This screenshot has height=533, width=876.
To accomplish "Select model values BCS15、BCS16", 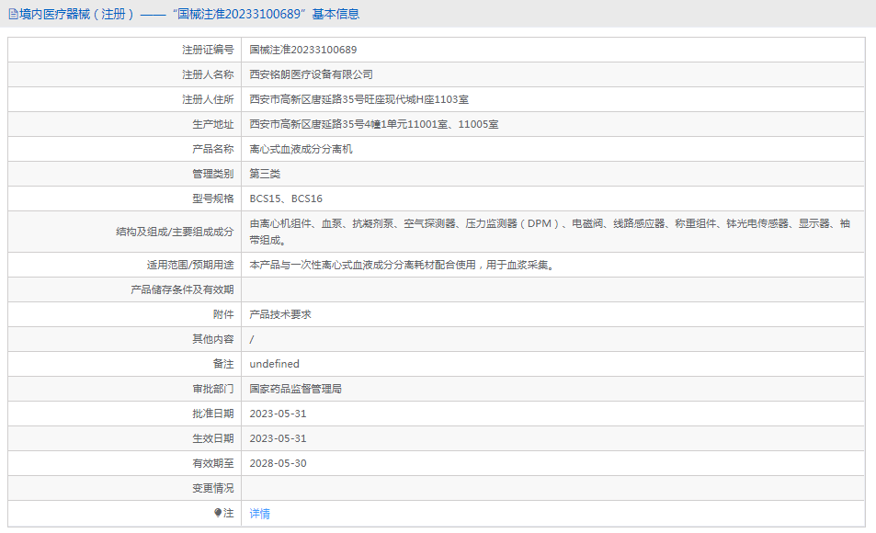I will pos(286,198).
